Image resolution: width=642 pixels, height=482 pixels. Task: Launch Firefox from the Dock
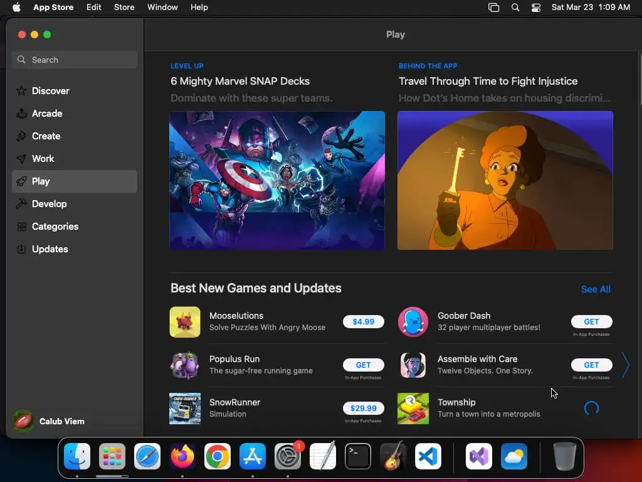182,456
